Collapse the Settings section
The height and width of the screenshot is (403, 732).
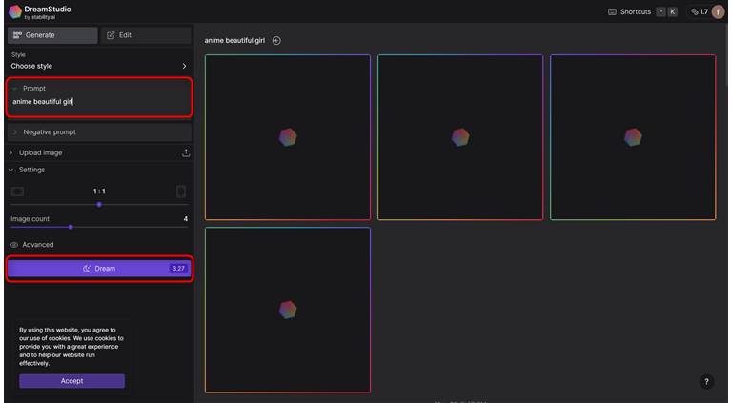(x=11, y=170)
